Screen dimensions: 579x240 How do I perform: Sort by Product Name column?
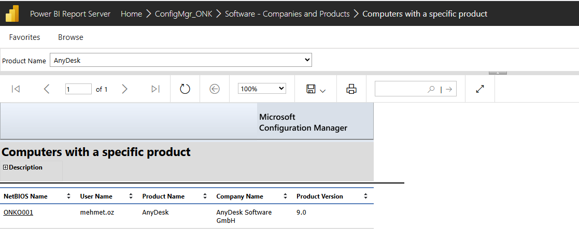[x=205, y=196]
